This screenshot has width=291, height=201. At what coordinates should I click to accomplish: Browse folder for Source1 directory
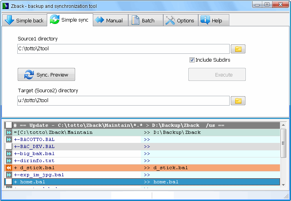tap(238, 49)
